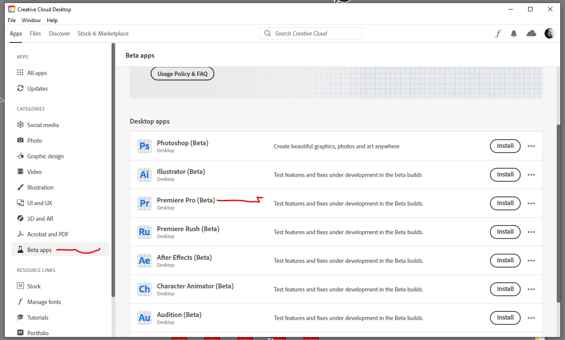Install After Effects (Beta)

[505, 261]
